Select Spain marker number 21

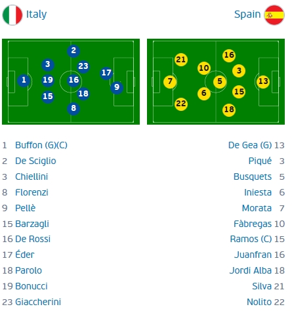(x=181, y=60)
